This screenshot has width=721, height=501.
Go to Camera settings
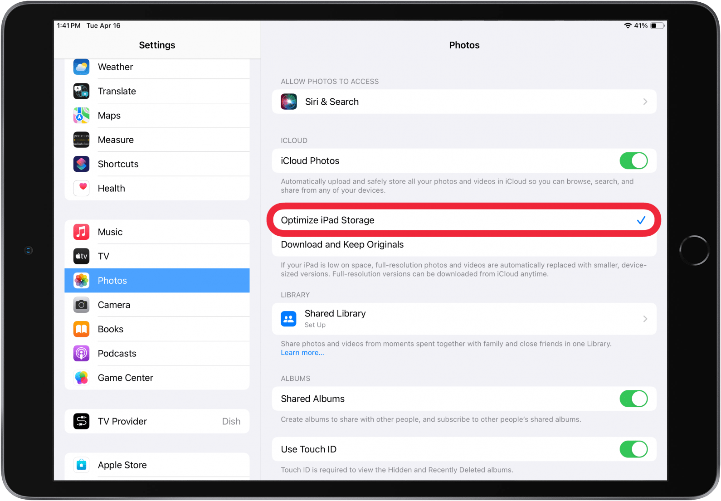click(157, 305)
